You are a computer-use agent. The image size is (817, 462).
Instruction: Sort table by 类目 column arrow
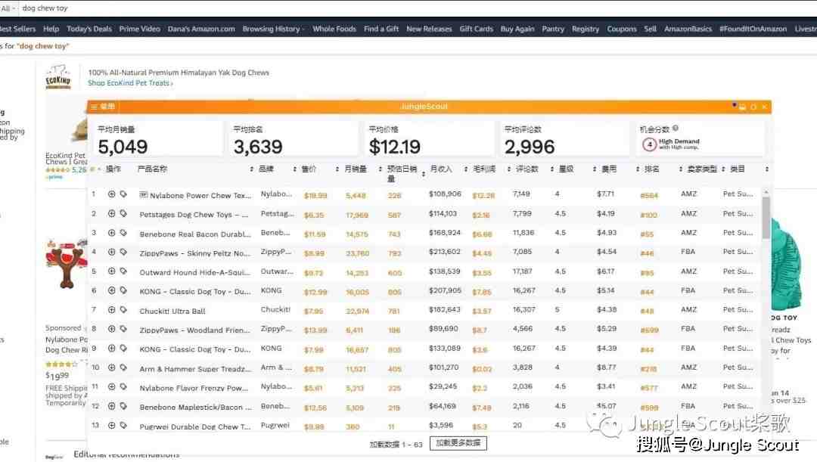point(766,169)
